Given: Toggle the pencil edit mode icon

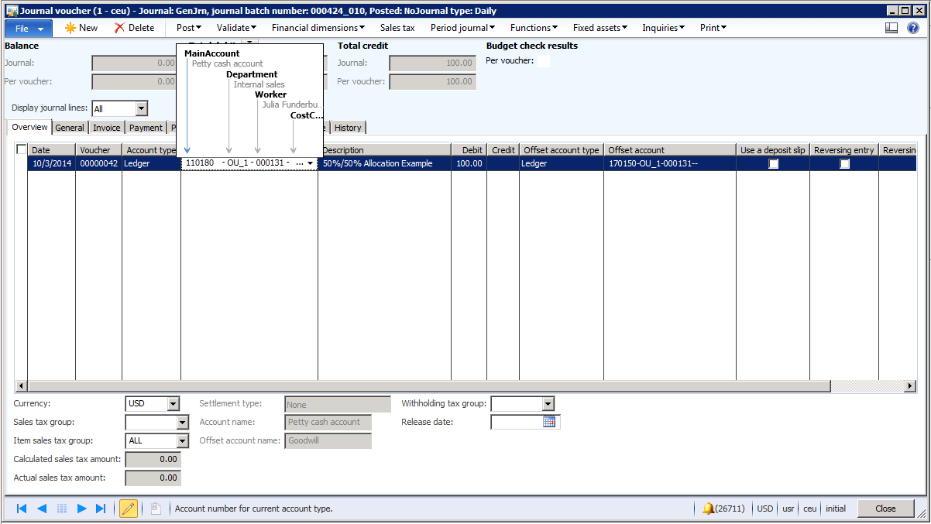Looking at the screenshot, I should pos(129,509).
